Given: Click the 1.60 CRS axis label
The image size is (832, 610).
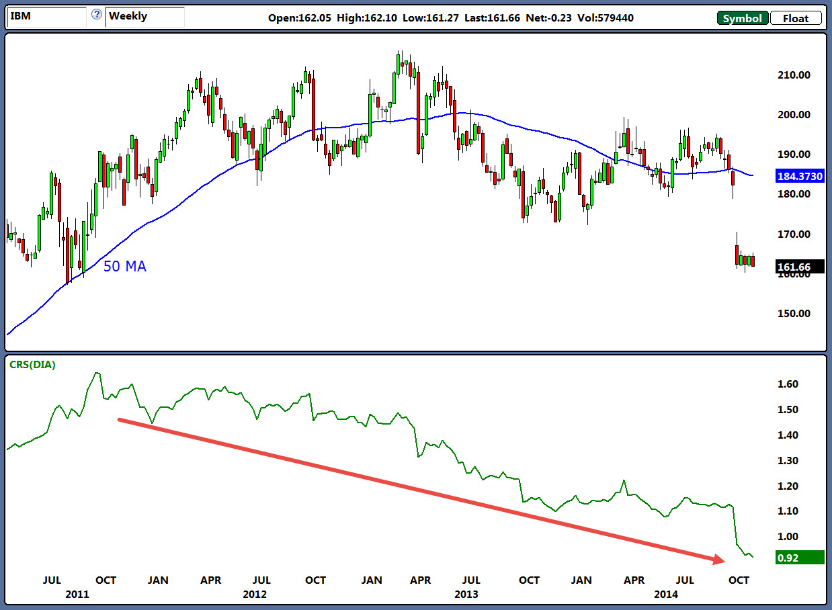Looking at the screenshot, I should point(788,384).
